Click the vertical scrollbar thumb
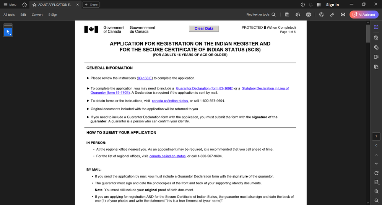Image resolution: width=382 pixels, height=205 pixels. tap(368, 34)
